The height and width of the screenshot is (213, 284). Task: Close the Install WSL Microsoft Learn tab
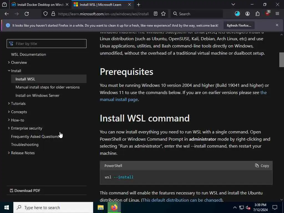(x=130, y=5)
